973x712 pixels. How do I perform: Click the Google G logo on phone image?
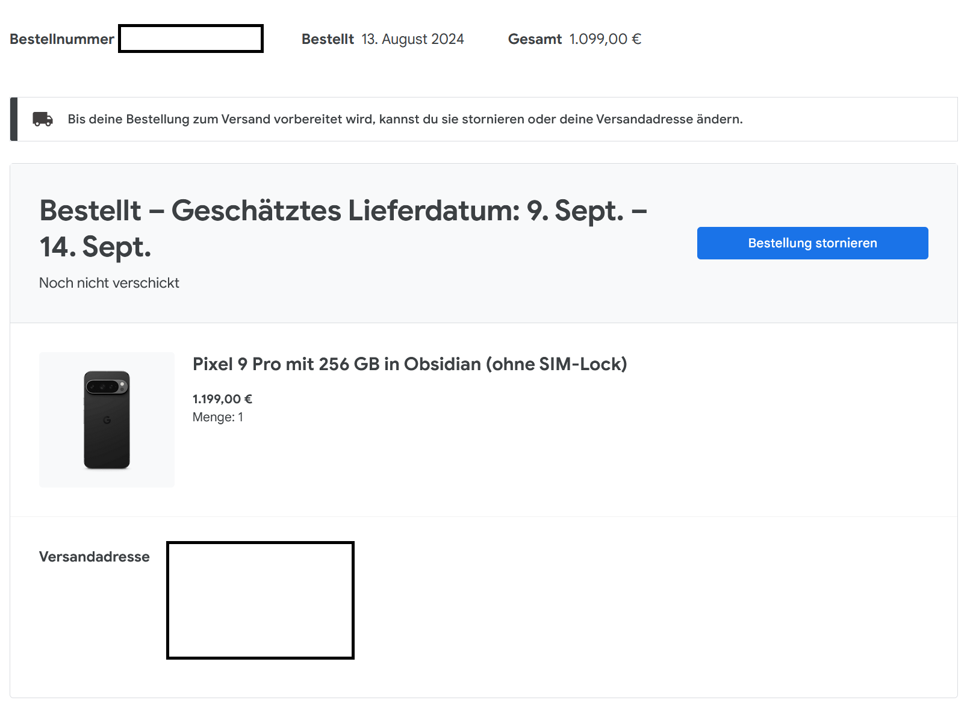coord(107,420)
